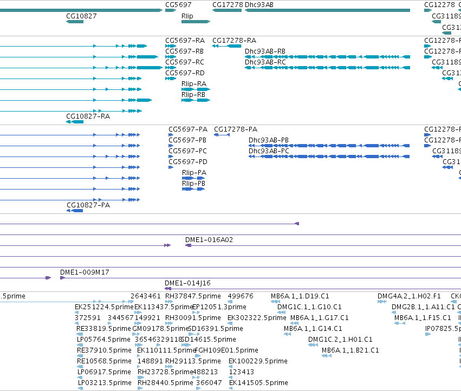The image size is (461, 391).
Task: Click EST label 372591
Action: point(88,318)
